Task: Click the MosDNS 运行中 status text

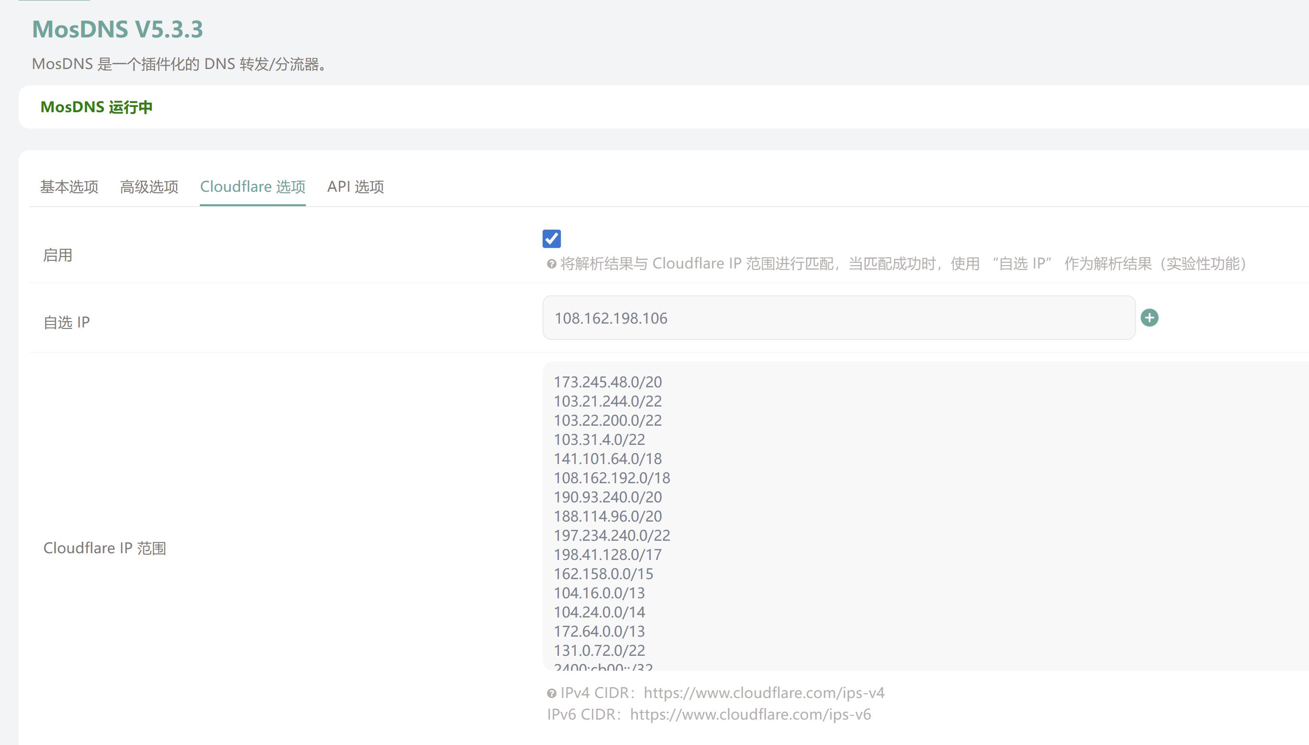Action: 96,107
